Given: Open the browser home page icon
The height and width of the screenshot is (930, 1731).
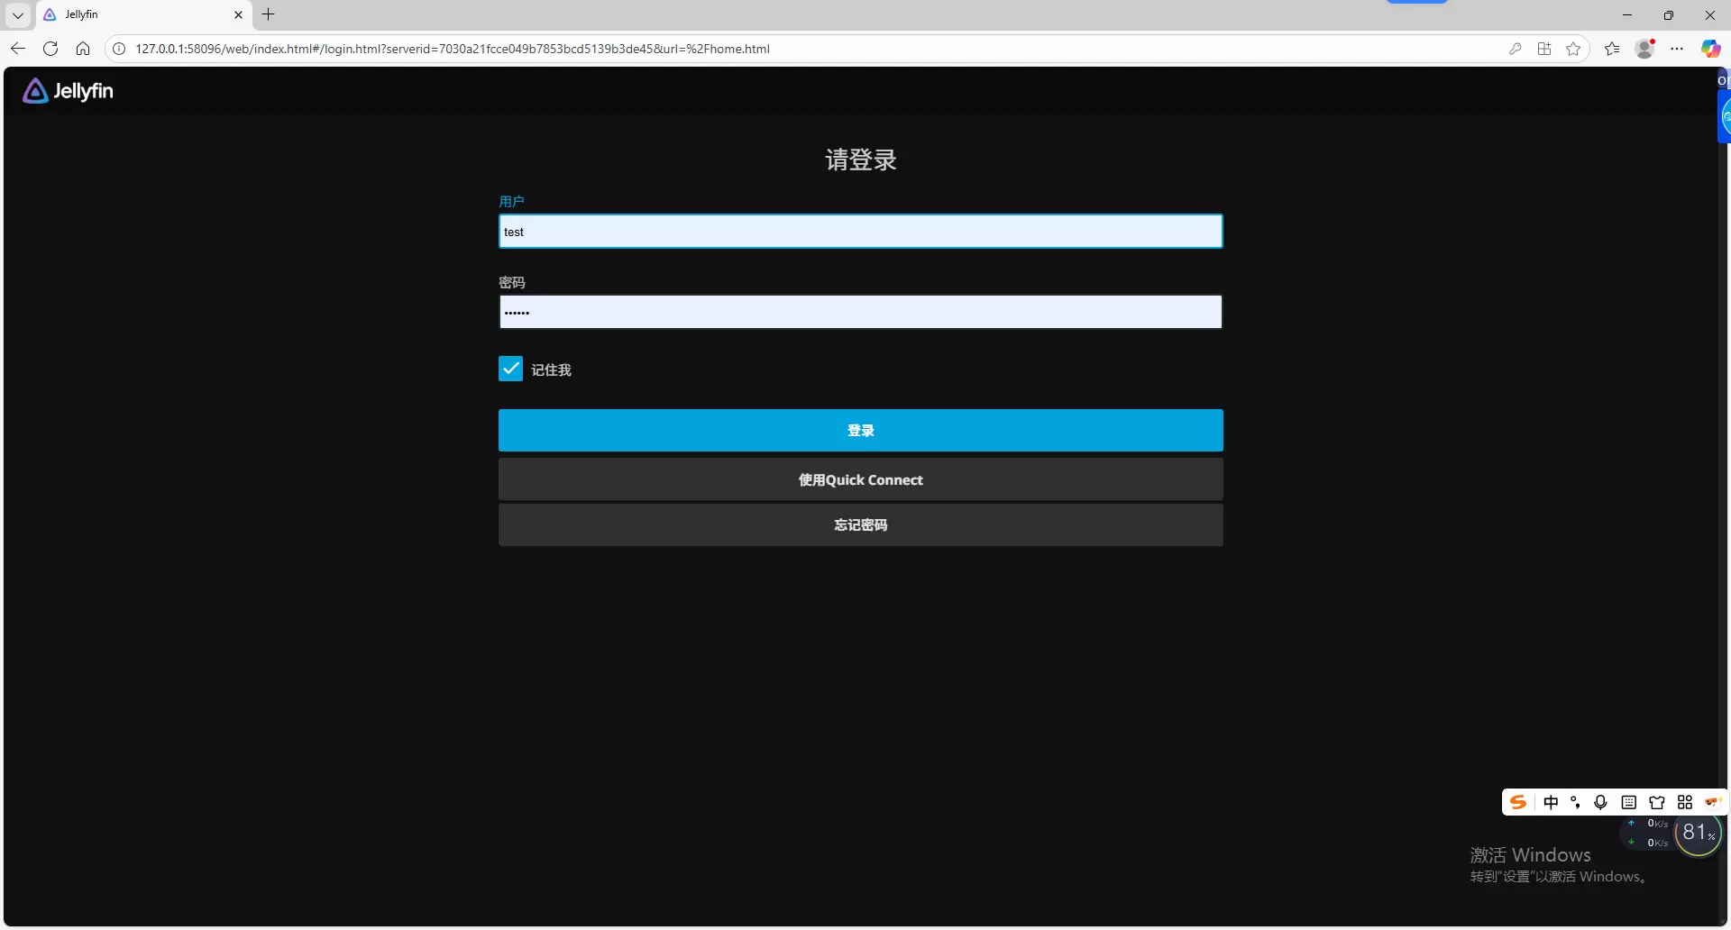Looking at the screenshot, I should 83,49.
